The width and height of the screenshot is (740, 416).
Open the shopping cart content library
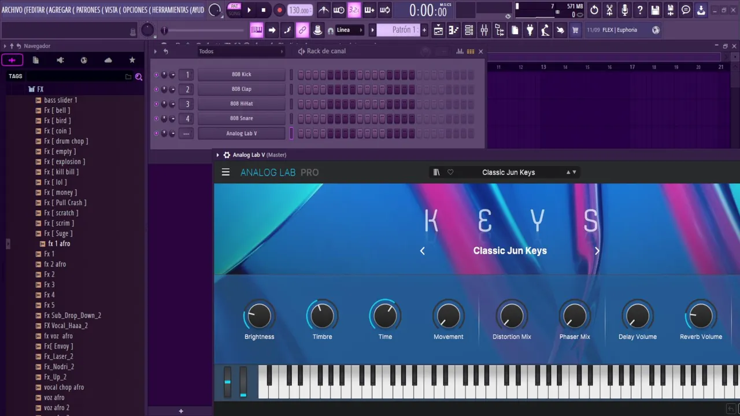(x=575, y=30)
